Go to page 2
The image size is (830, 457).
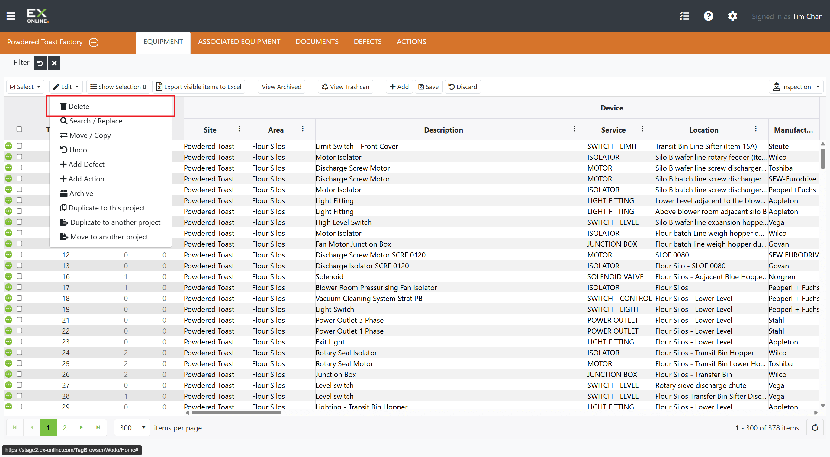click(x=64, y=427)
